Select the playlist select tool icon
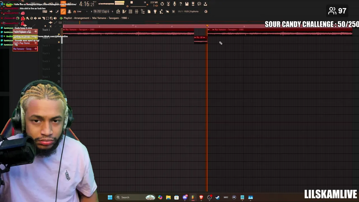The image size is (359, 202). click(x=47, y=18)
